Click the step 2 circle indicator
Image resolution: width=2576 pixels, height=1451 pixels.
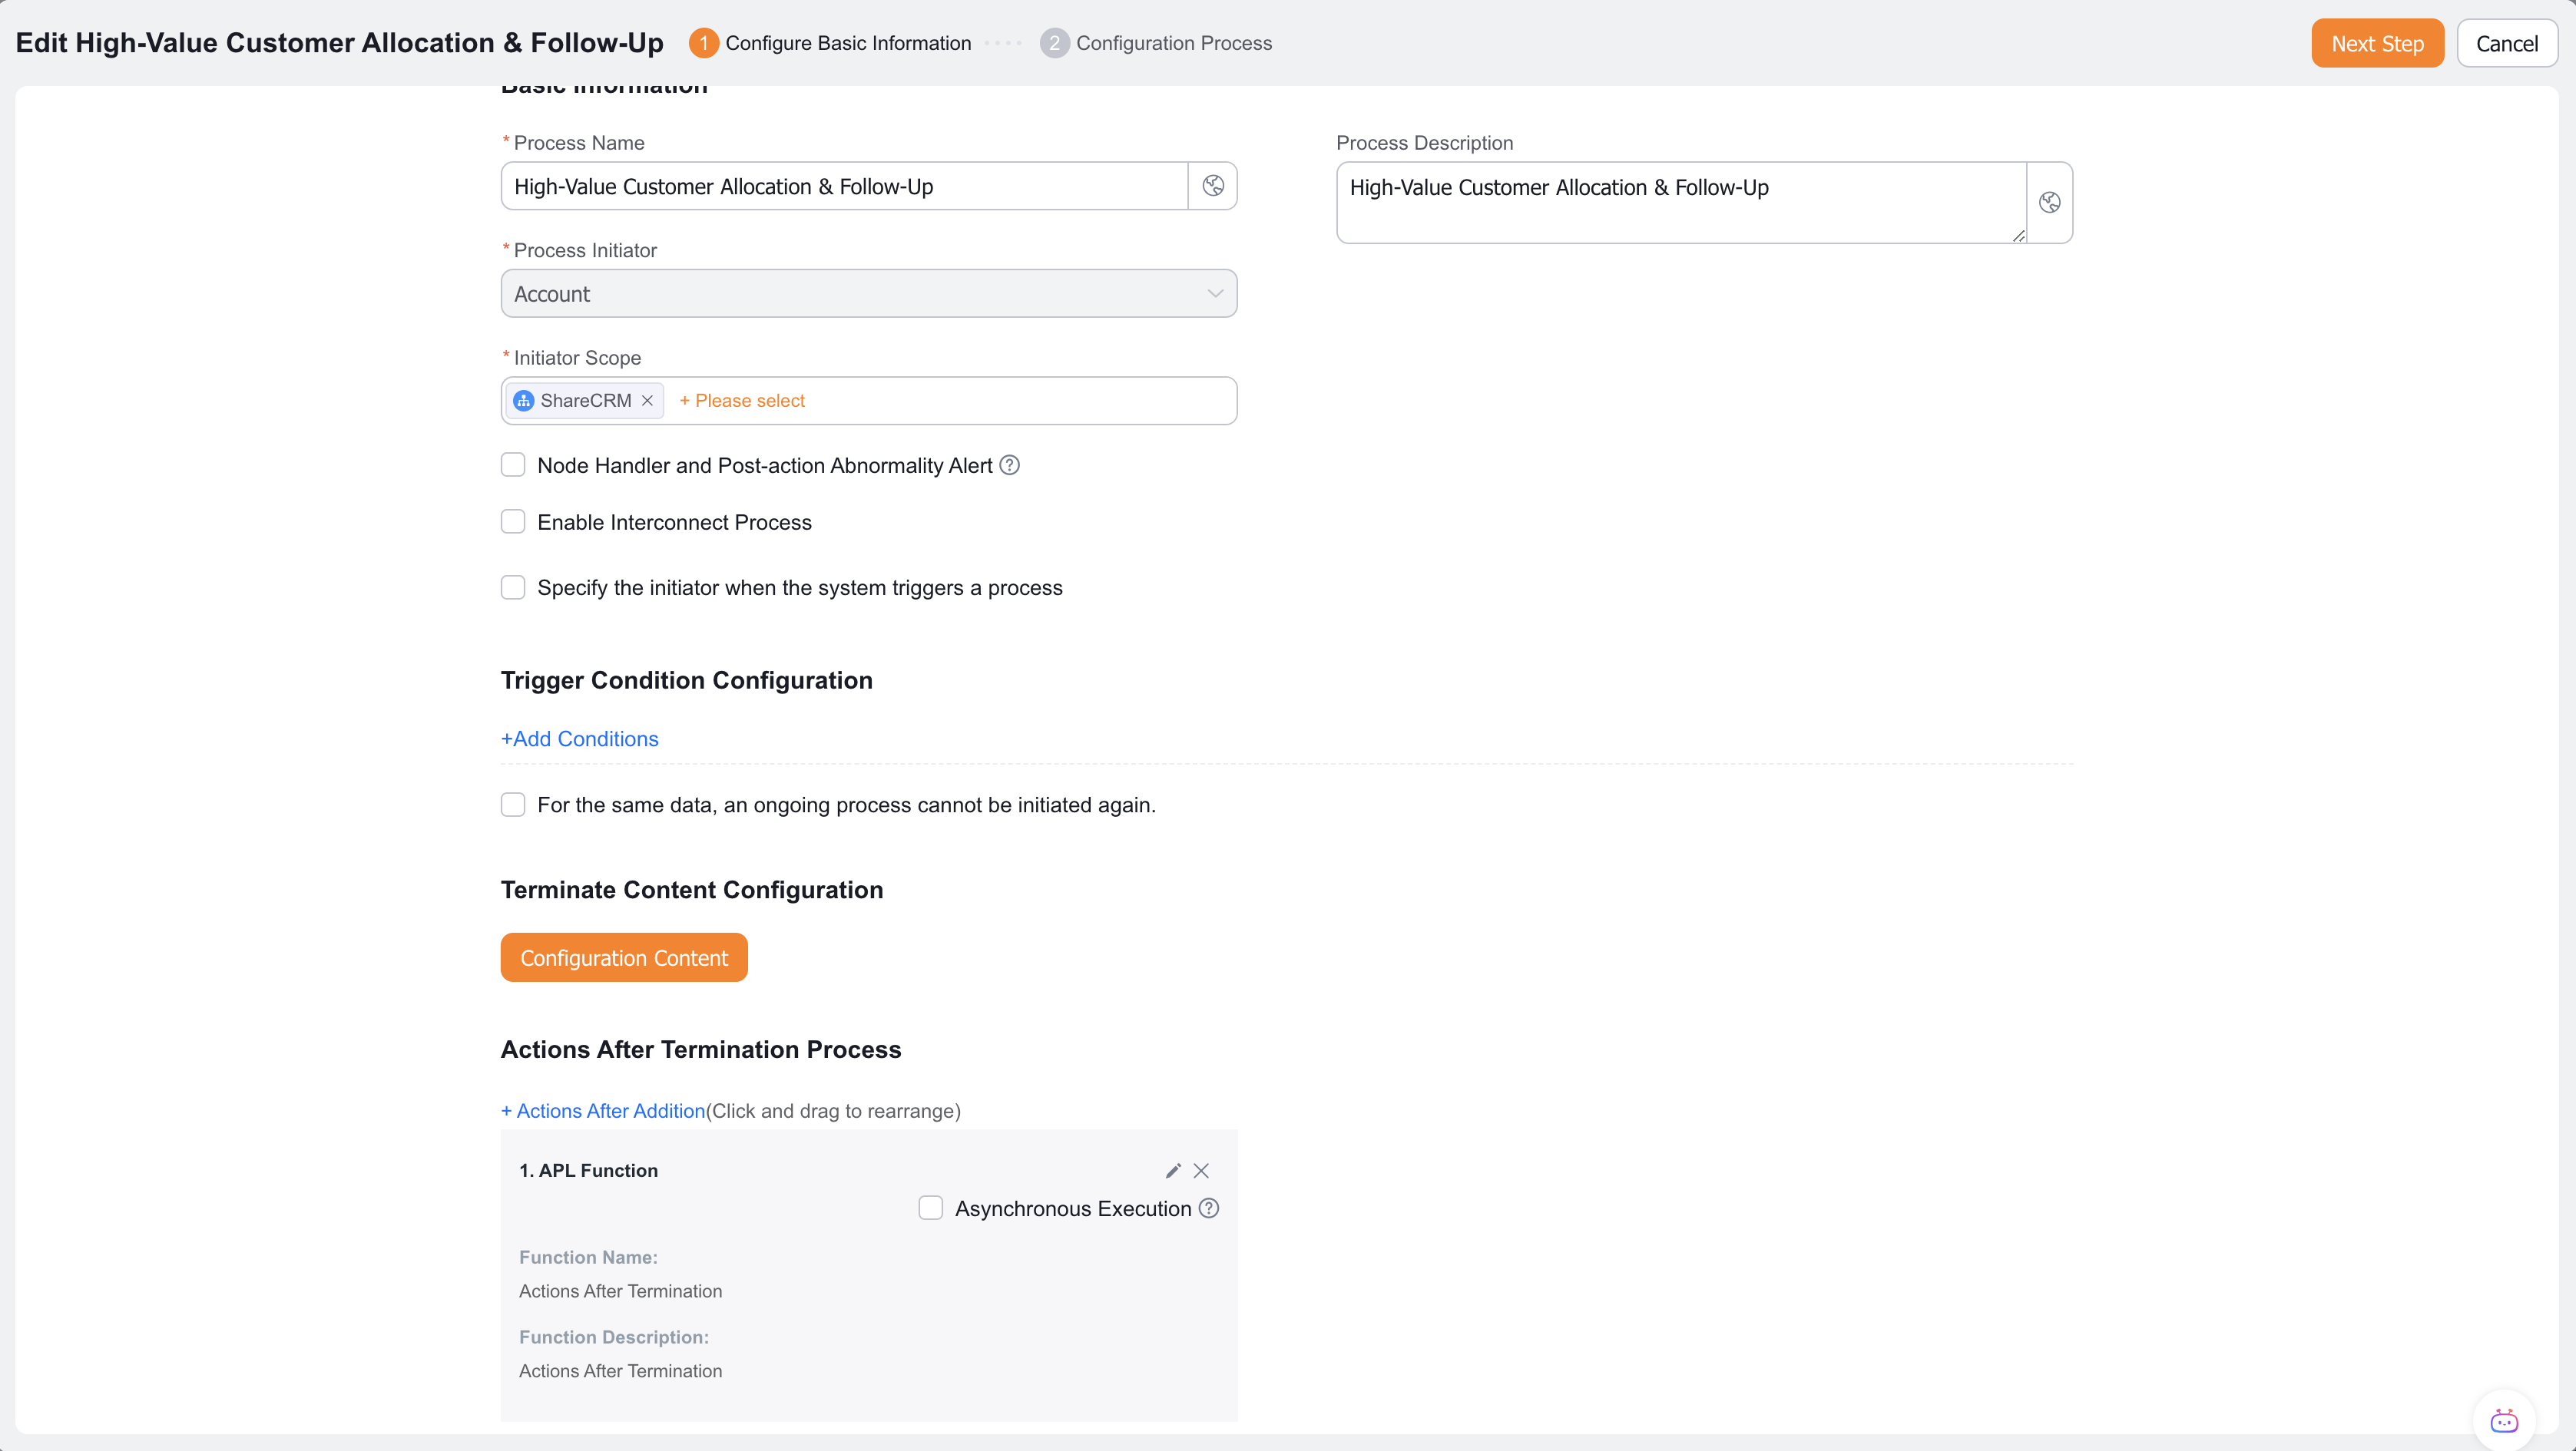(x=1054, y=43)
